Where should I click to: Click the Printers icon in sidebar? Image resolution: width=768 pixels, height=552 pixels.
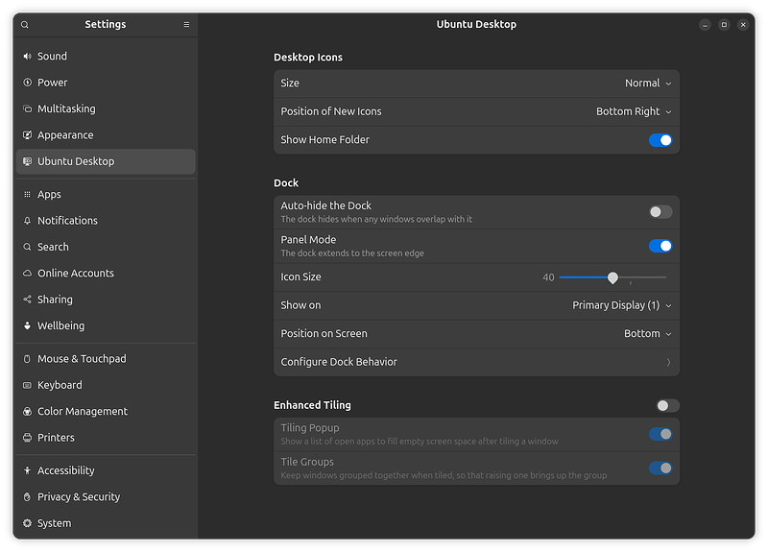pyautogui.click(x=28, y=438)
